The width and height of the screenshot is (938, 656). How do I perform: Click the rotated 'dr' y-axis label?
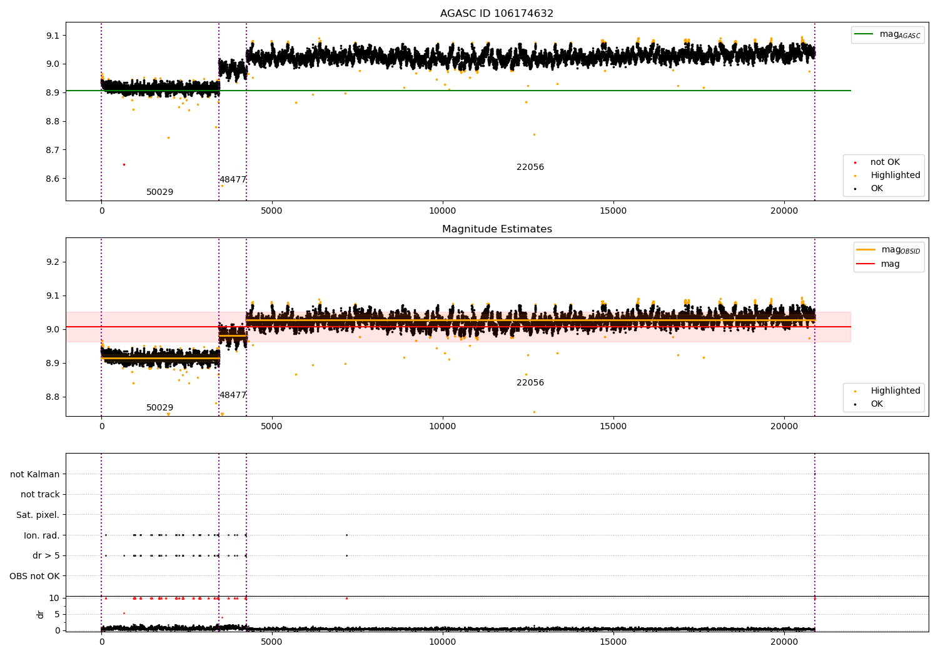(41, 614)
